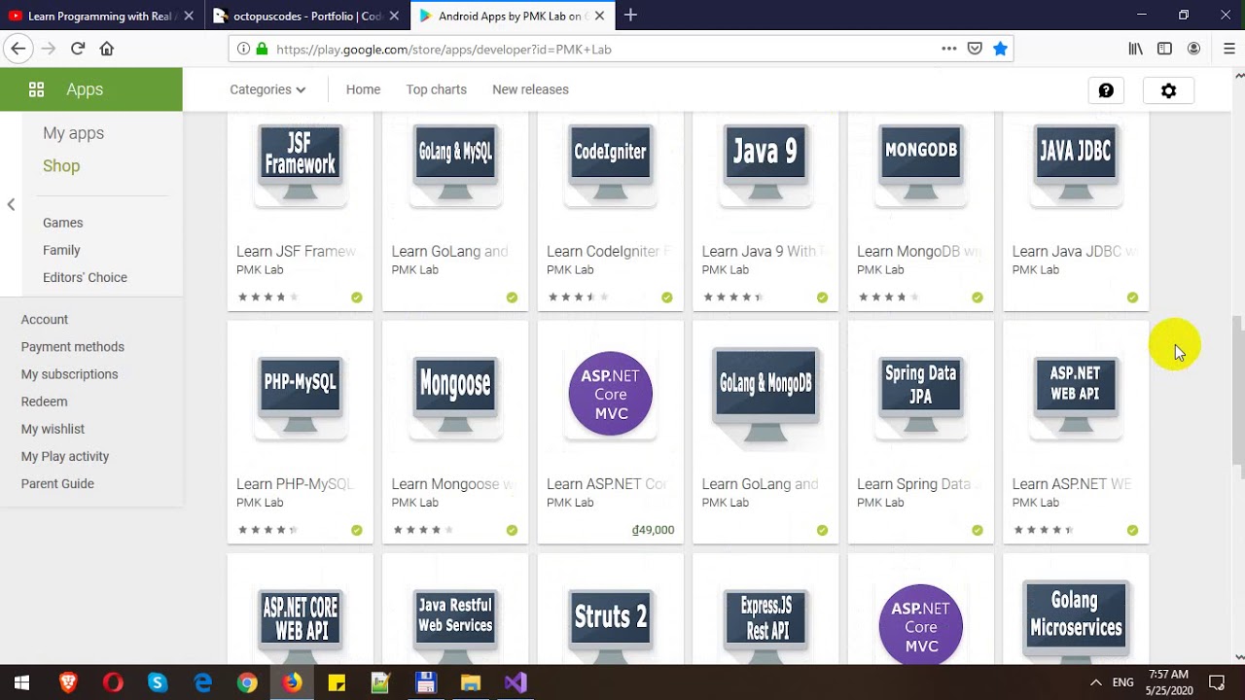Collapse the left sidebar arrow
The image size is (1245, 700).
tap(11, 204)
